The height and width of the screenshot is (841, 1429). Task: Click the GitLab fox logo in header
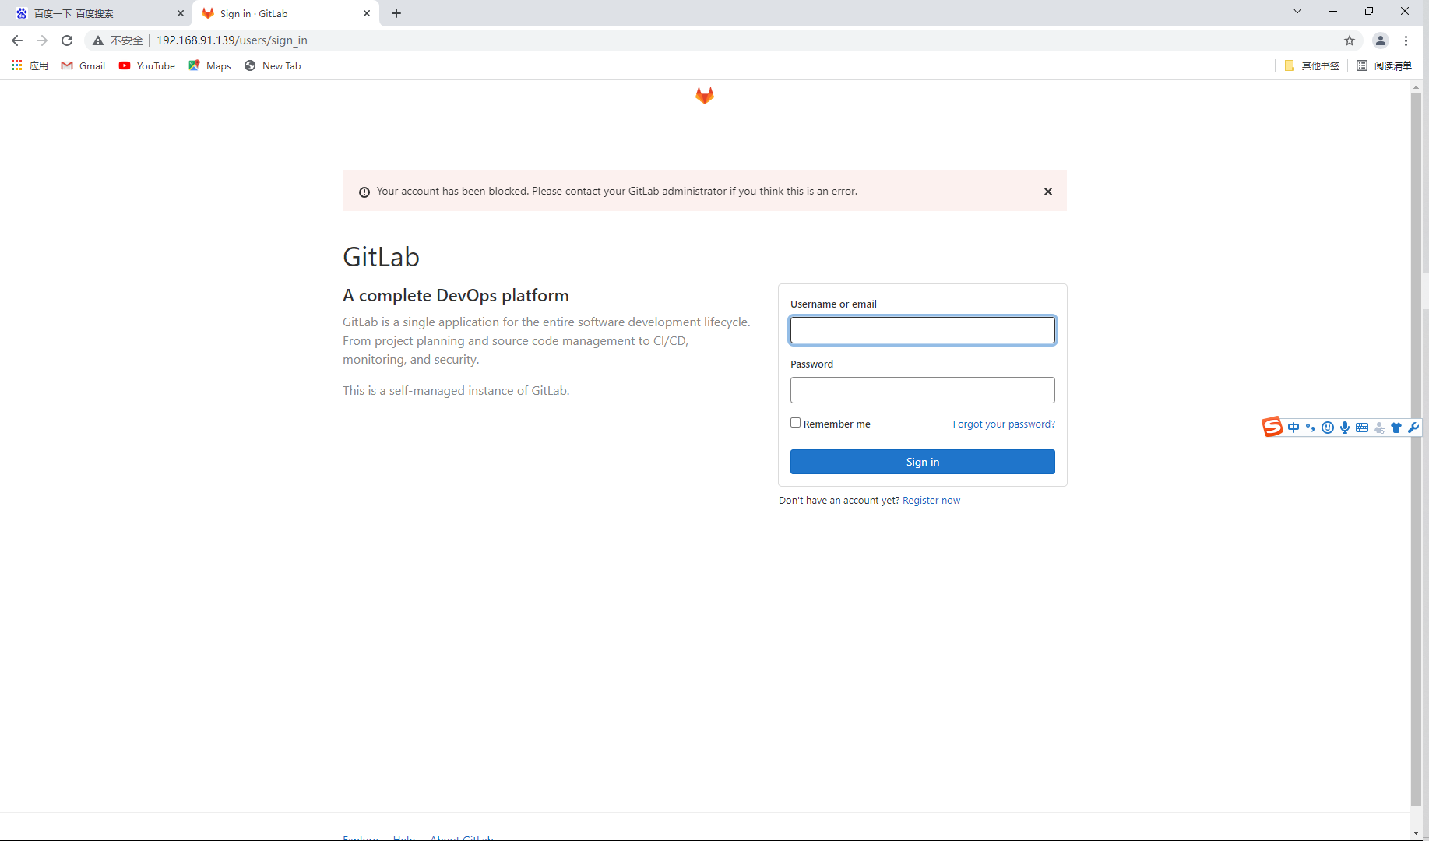704,95
